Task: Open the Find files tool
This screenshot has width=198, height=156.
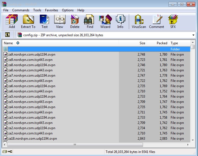Action: point(90,21)
